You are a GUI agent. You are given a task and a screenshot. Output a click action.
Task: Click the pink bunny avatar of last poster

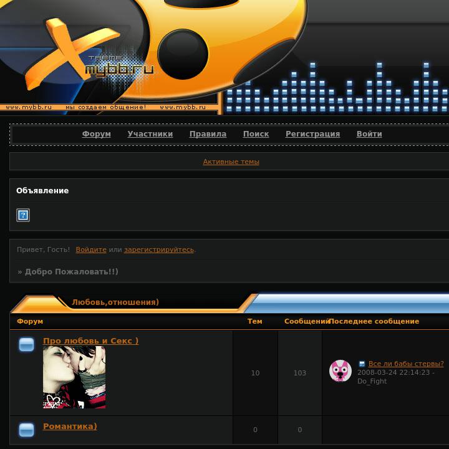click(x=340, y=371)
